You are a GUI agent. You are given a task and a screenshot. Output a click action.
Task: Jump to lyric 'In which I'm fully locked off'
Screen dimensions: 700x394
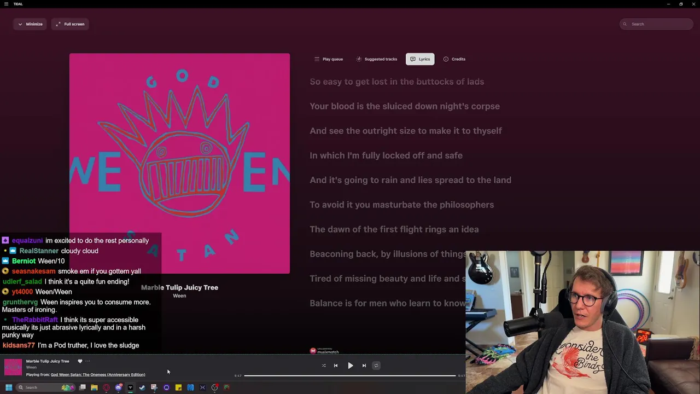(386, 155)
